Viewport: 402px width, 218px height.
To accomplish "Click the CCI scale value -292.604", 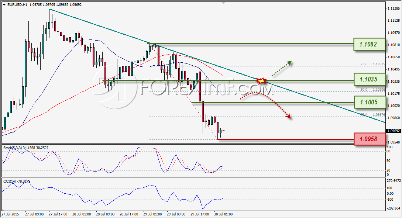I will pos(393,208).
